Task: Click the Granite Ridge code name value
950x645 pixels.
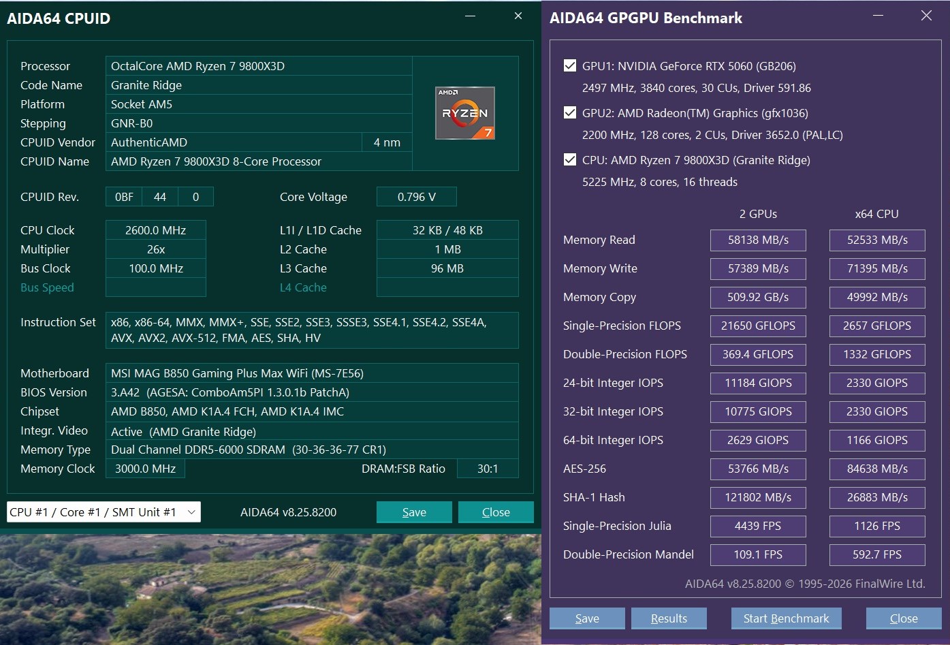Action: 259,85
